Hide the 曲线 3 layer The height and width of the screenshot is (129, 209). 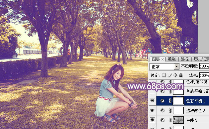tap(152, 120)
